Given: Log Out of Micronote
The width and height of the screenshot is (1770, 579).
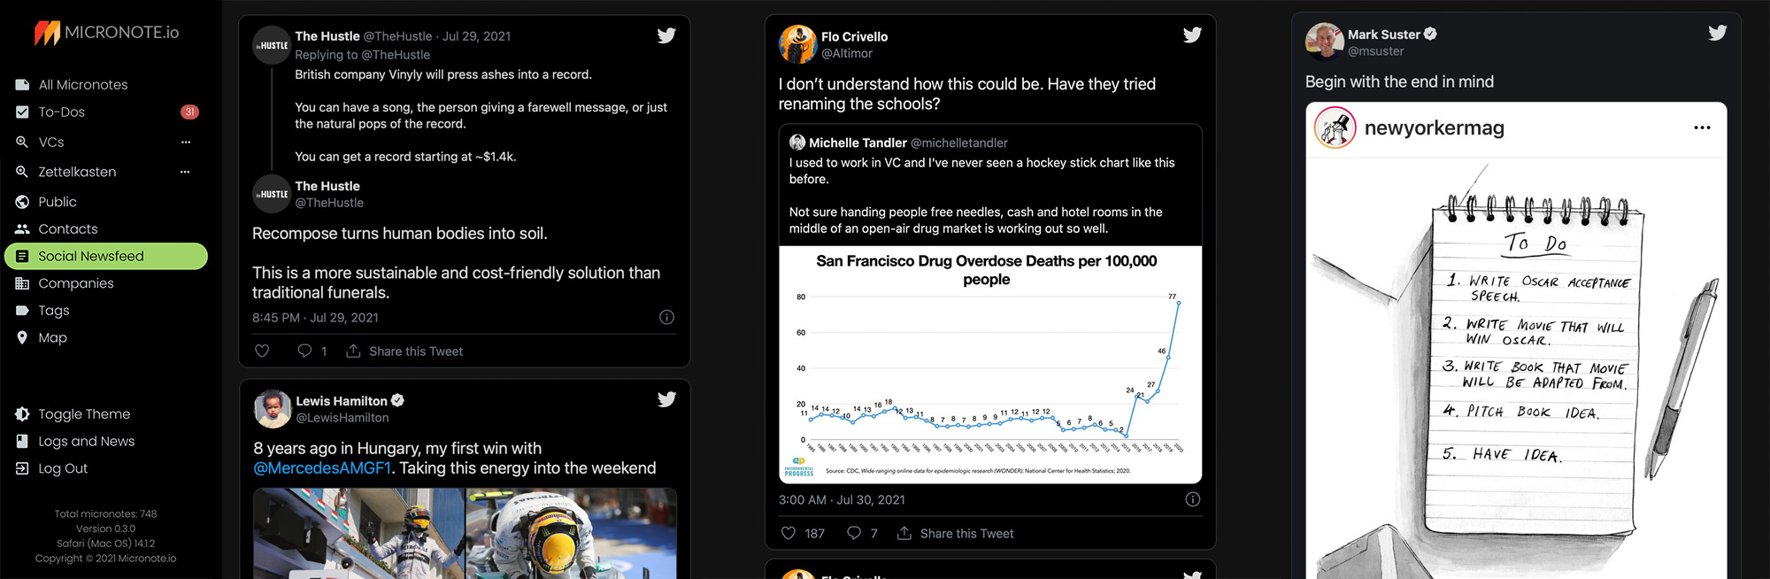Looking at the screenshot, I should click(63, 469).
